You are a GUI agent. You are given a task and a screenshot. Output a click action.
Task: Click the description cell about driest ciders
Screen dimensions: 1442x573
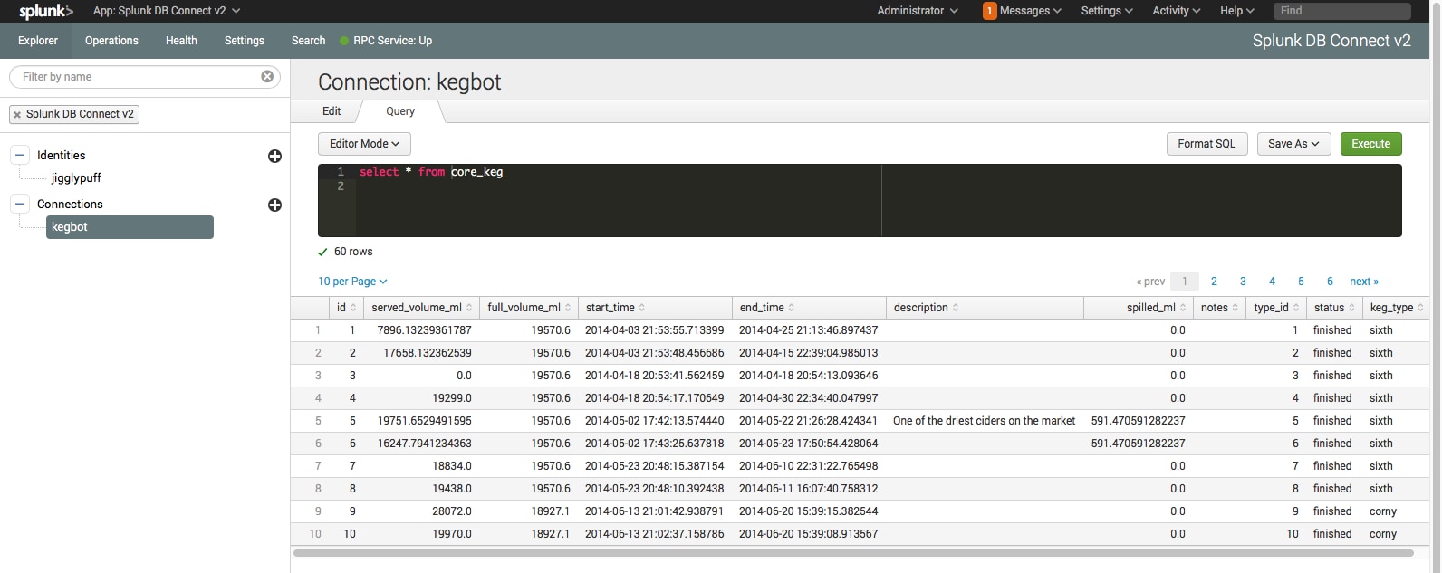985,421
